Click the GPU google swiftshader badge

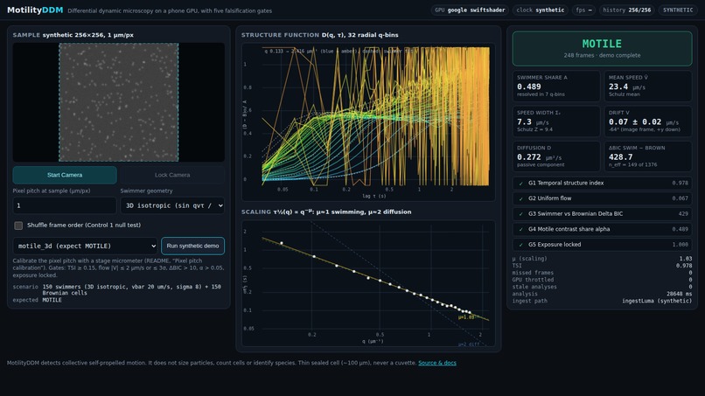click(470, 10)
